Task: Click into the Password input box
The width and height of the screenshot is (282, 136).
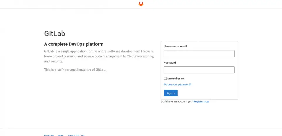Action: tap(199, 70)
